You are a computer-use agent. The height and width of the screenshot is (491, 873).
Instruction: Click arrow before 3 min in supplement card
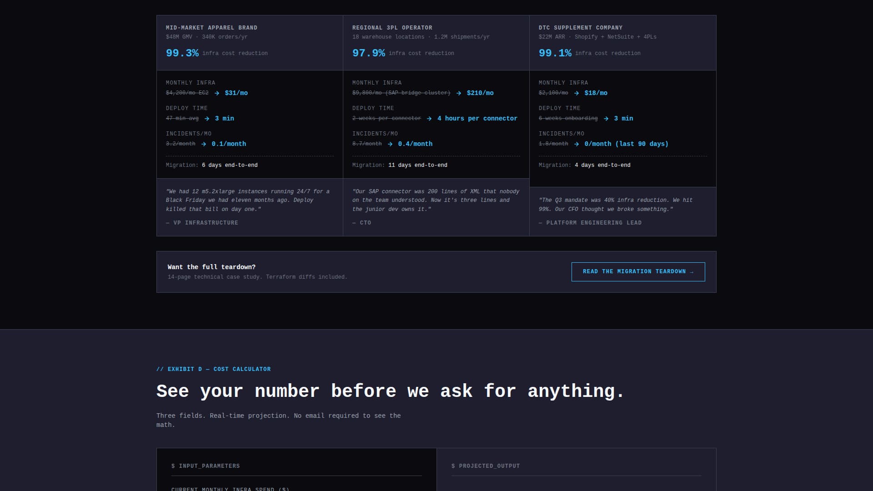(606, 119)
